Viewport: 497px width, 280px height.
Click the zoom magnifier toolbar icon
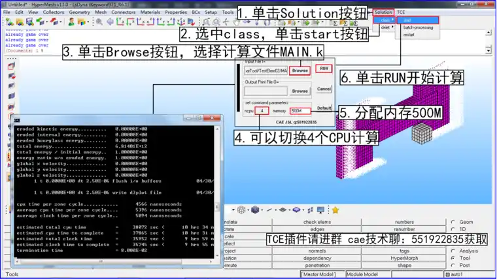[x=99, y=22]
